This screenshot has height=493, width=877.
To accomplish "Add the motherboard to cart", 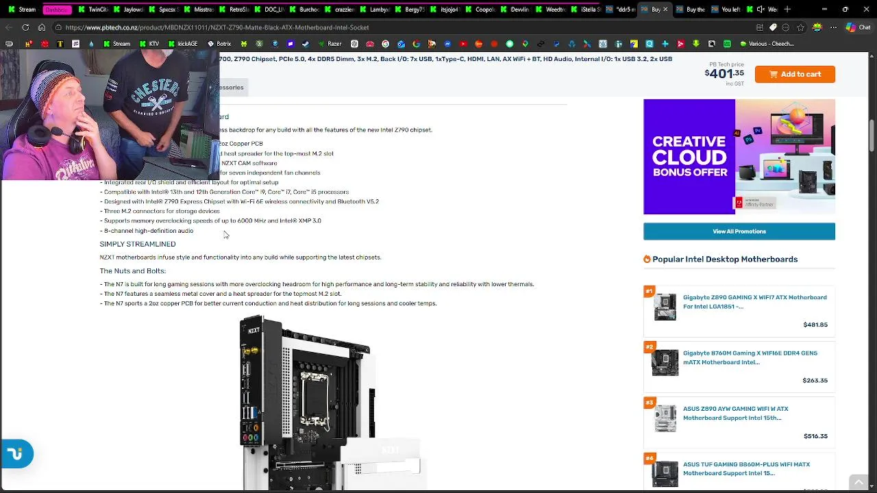I will tap(795, 74).
